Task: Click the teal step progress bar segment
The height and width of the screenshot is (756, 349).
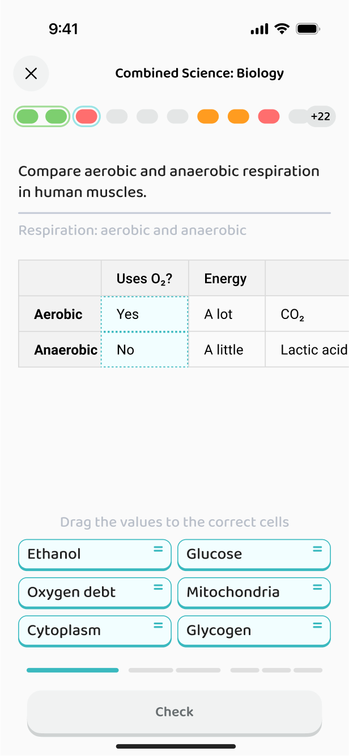Action: (x=73, y=670)
